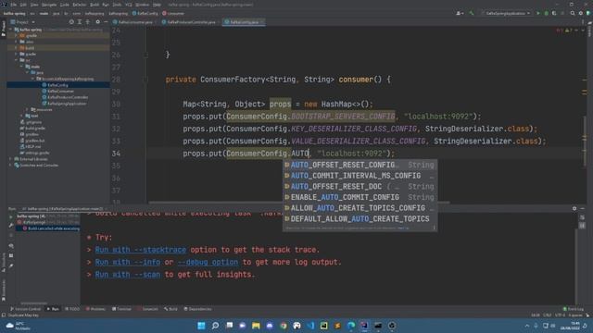Click the Build project hammer icon
The image size is (593, 333).
click(472, 13)
